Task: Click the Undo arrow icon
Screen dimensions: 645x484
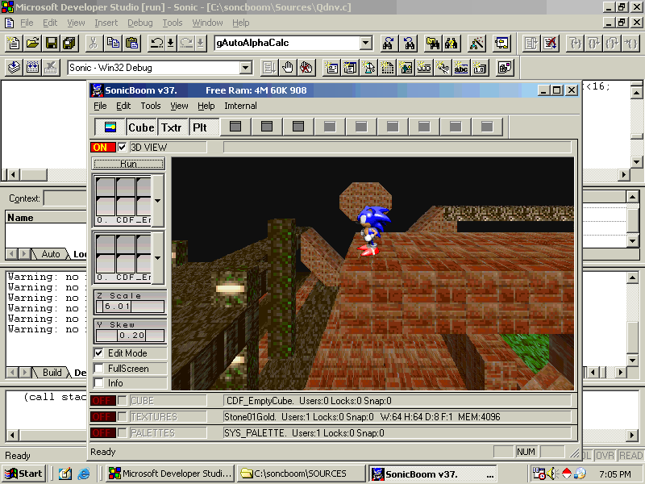Action: point(156,44)
